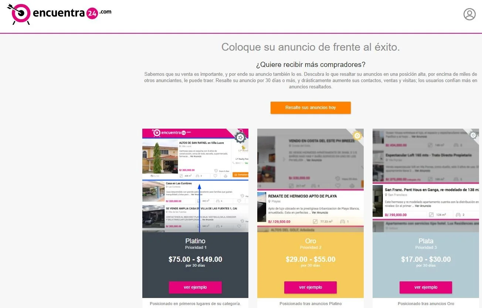Click the '¿Quiere recibir más compradores?' subheading
Screen dimensions: 482x308
310,65
